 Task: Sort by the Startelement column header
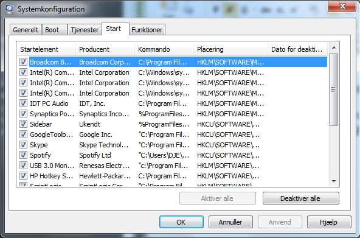tap(46, 49)
